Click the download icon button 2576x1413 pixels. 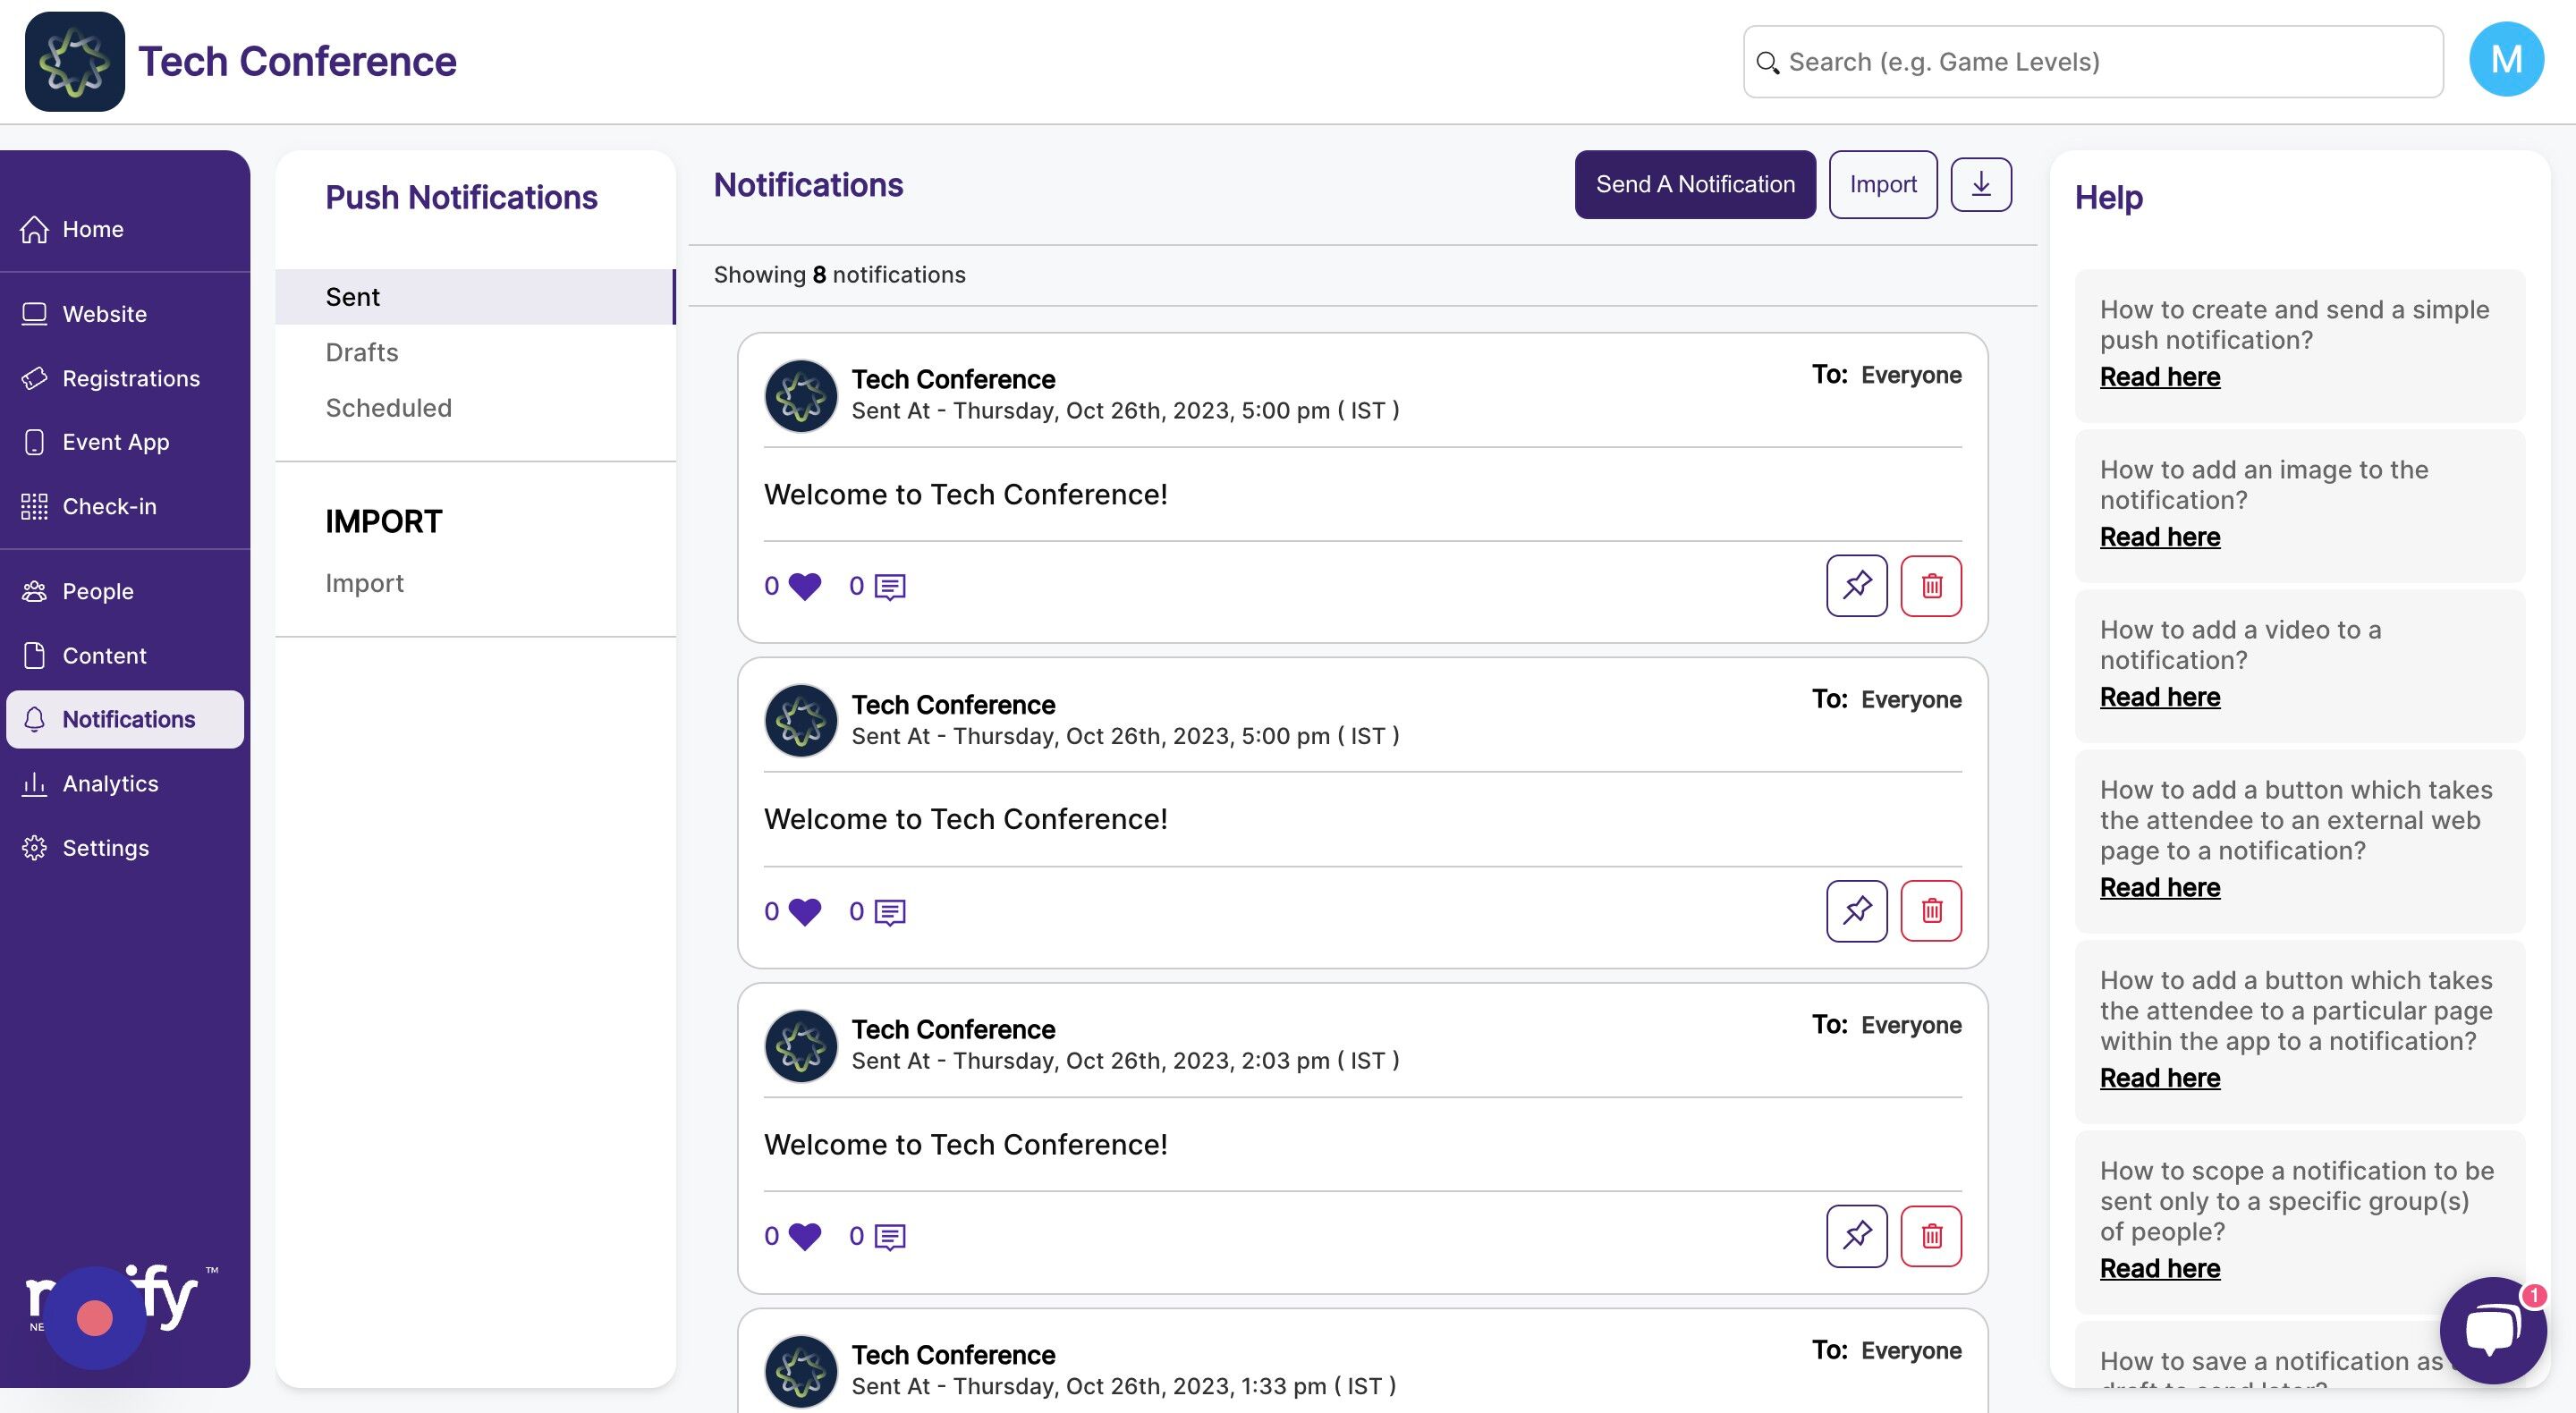(x=1980, y=184)
